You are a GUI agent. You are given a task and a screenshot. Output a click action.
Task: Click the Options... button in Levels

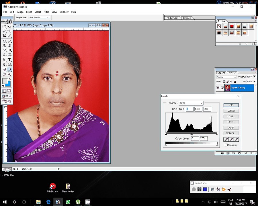(231, 133)
